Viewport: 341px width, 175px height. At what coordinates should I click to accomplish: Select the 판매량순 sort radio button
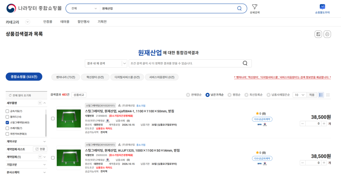(188, 95)
